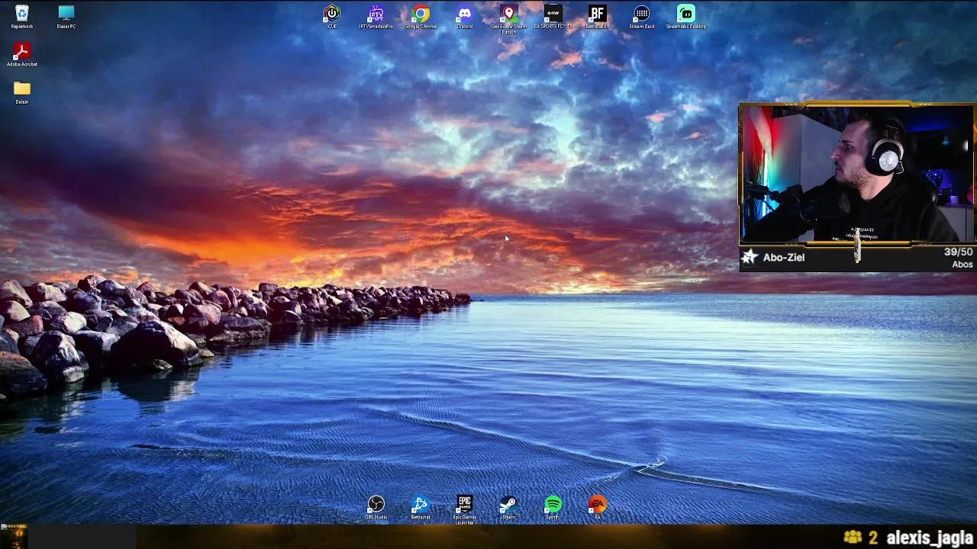This screenshot has height=549, width=977.
Task: Start the Stream Deck app
Action: click(641, 15)
